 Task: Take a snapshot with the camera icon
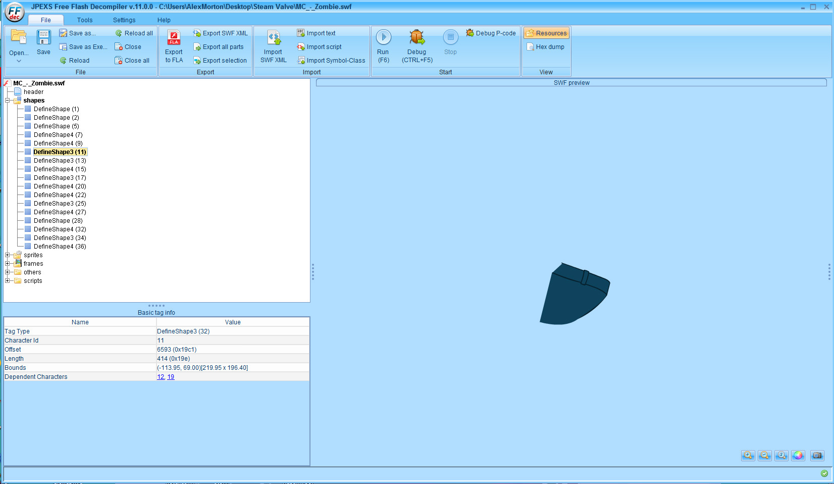tap(817, 456)
